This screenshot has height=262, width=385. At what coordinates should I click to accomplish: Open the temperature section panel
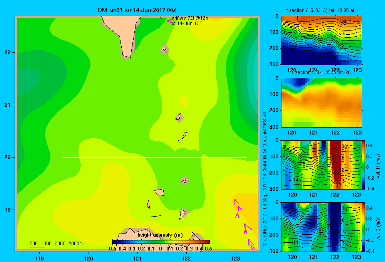click(x=321, y=40)
